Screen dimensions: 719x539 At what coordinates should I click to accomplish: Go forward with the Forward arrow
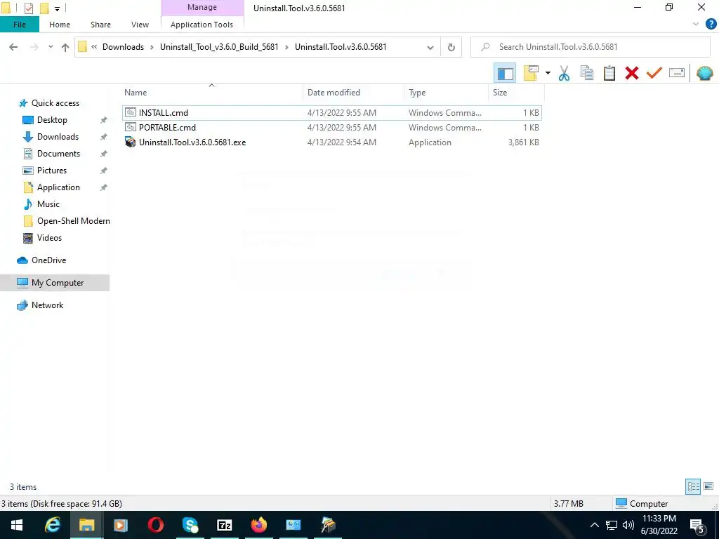34,47
